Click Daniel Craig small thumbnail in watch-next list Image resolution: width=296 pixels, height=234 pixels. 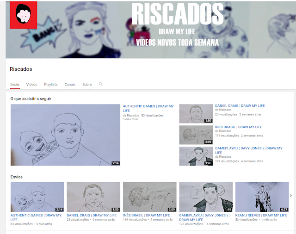coord(196,114)
